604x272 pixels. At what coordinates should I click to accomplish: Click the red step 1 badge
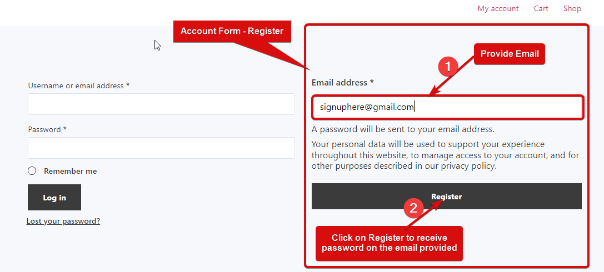pos(448,67)
